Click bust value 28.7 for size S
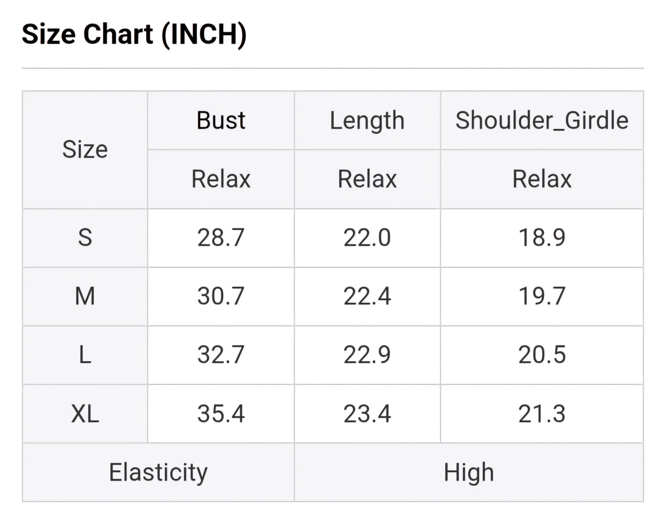 click(x=221, y=238)
